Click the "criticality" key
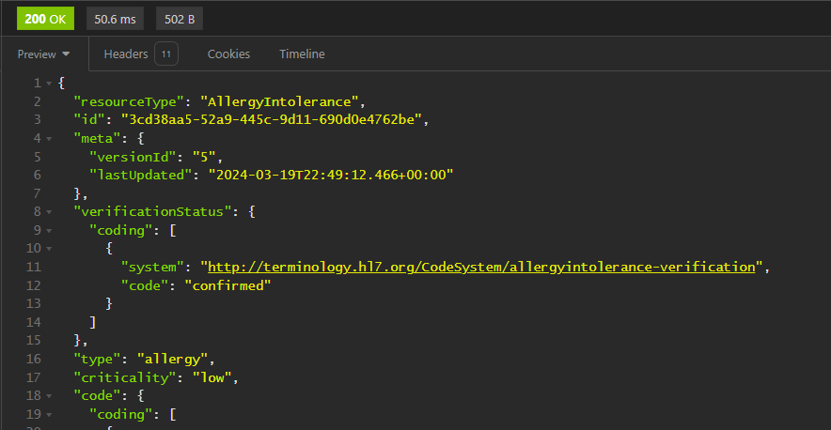The width and height of the screenshot is (831, 430). click(x=125, y=377)
